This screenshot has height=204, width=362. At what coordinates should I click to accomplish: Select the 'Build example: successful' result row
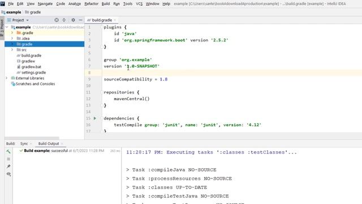pyautogui.click(x=67, y=151)
